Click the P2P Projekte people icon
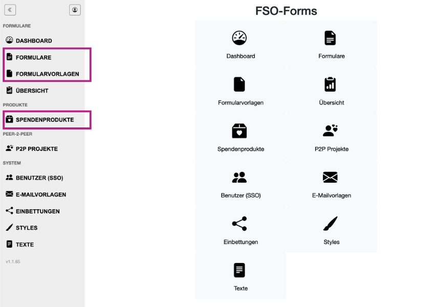The height and width of the screenshot is (307, 435). pyautogui.click(x=331, y=129)
